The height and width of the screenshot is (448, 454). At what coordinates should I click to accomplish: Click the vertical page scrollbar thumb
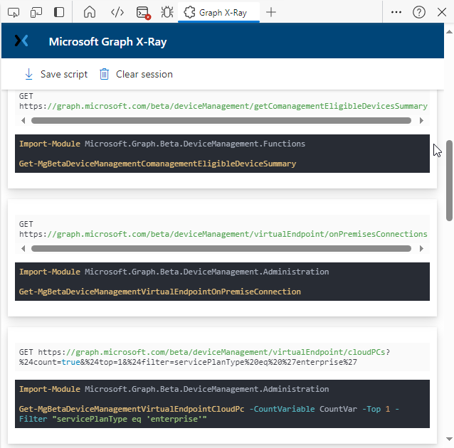449,181
